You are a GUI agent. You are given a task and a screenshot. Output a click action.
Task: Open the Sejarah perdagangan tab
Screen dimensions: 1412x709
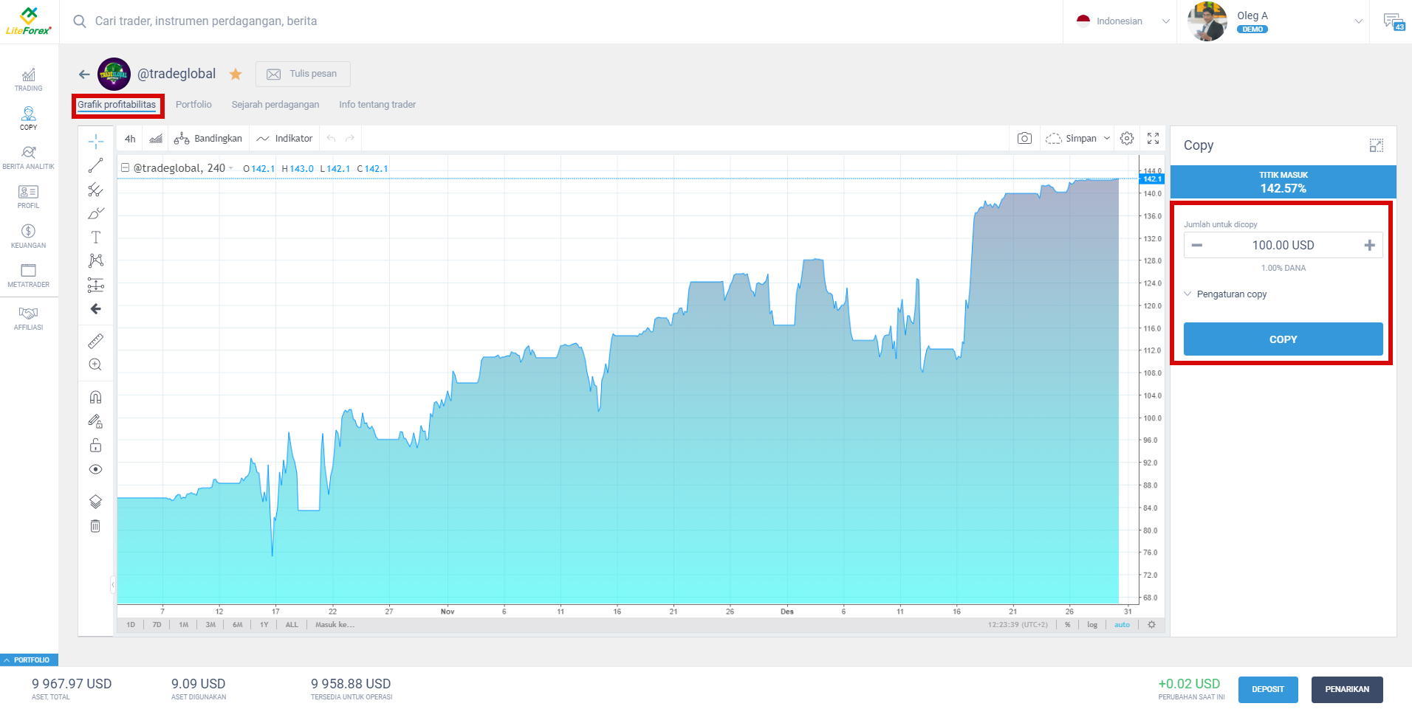click(275, 104)
